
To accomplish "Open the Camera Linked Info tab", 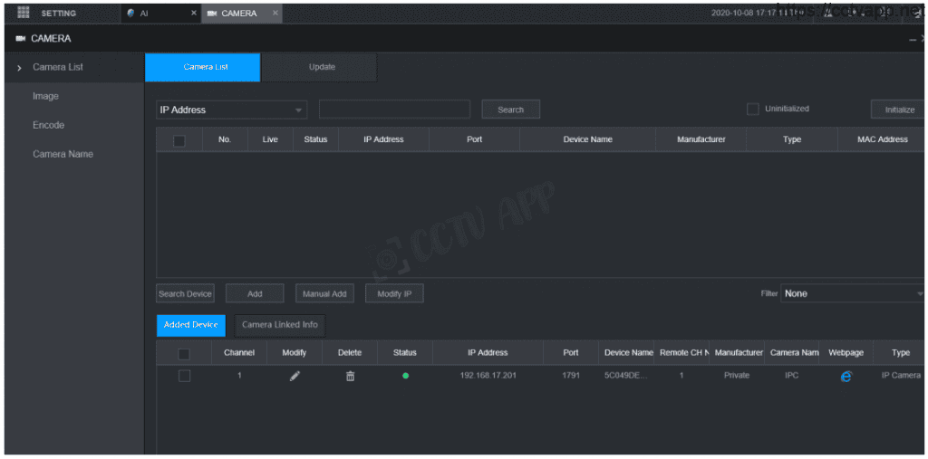I will point(279,325).
